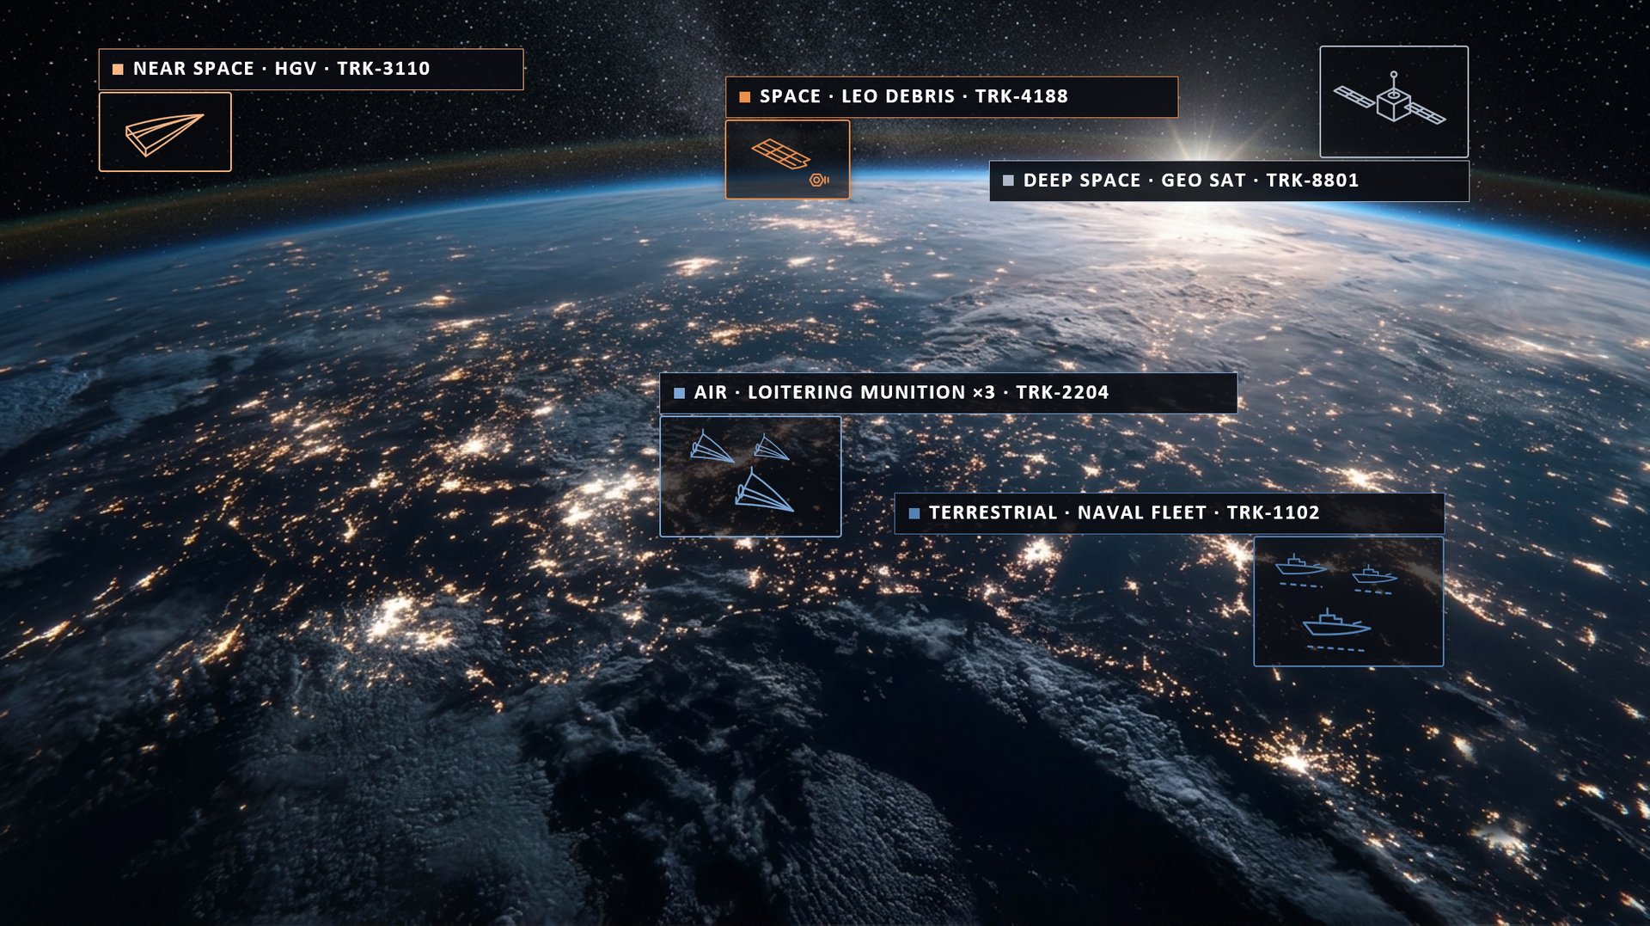The image size is (1650, 926).
Task: Click the top-right ship in naval fleet box
Action: point(1373,579)
